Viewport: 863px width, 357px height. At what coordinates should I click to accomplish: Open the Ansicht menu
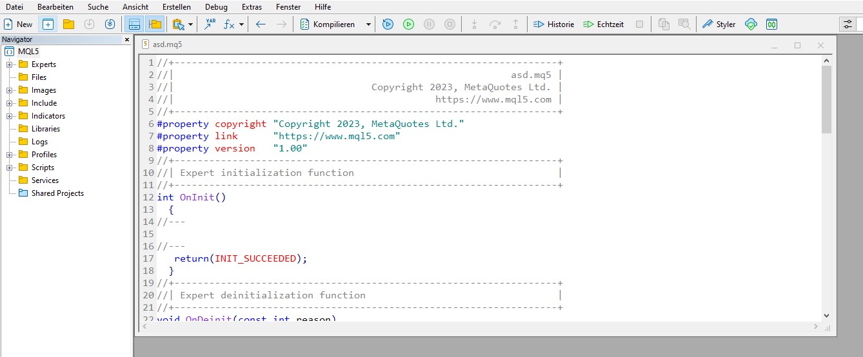(x=135, y=6)
